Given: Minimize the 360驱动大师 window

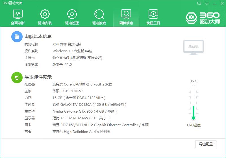Looking at the screenshot, I should coord(214,4).
